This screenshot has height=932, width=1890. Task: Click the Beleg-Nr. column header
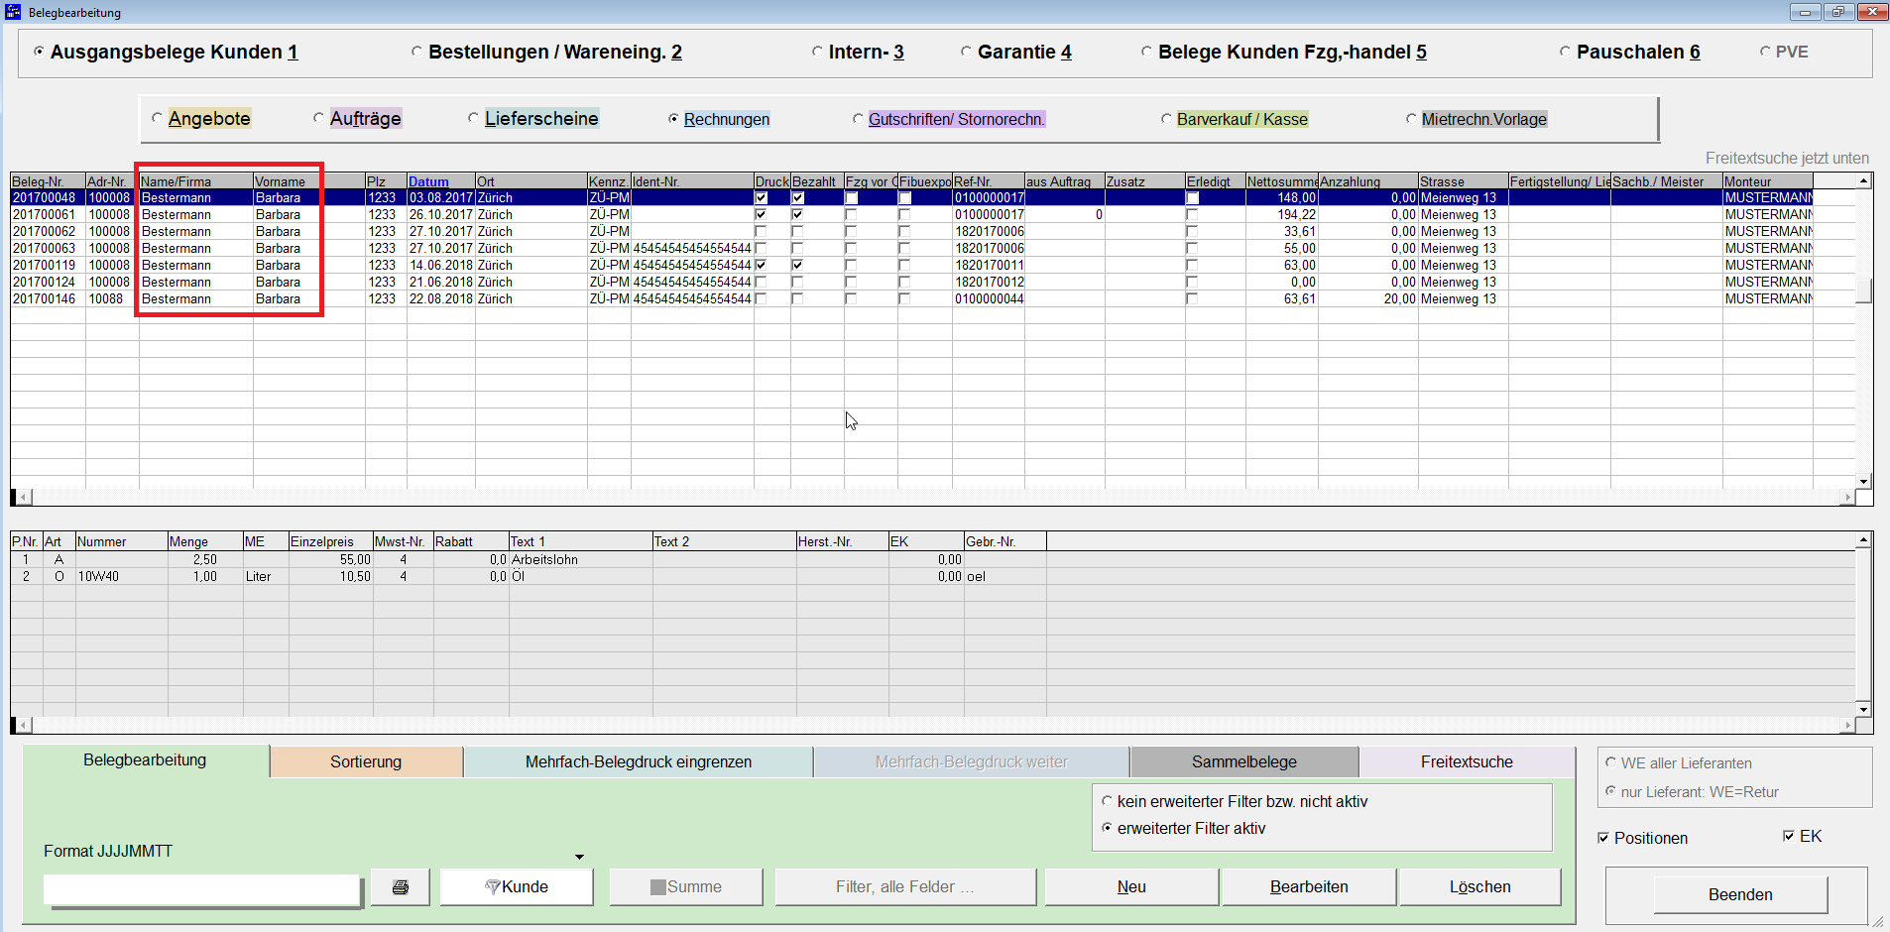click(48, 181)
